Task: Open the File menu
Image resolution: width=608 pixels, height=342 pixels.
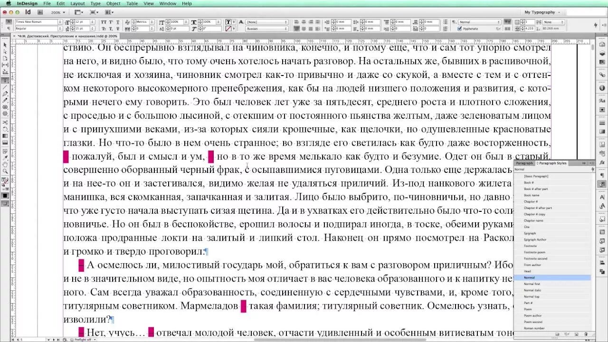Action: pos(47,3)
